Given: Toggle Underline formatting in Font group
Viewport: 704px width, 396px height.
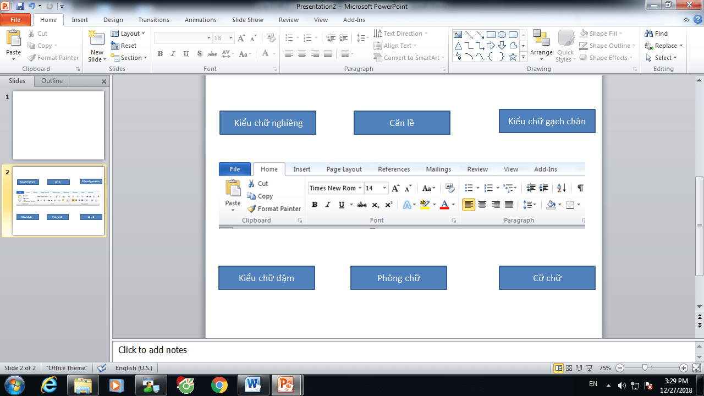Looking at the screenshot, I should (186, 54).
